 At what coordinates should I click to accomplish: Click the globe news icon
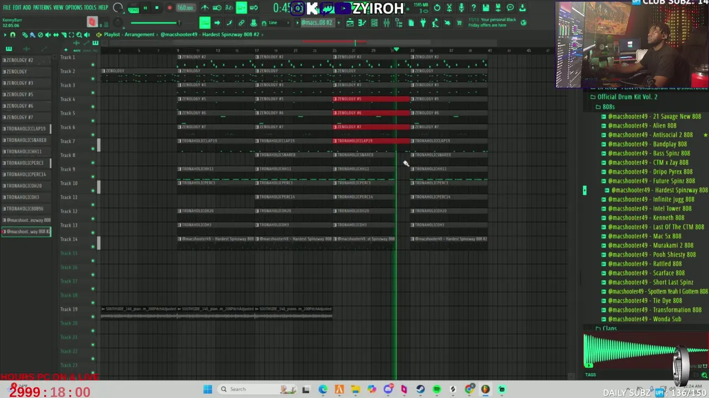[x=523, y=23]
